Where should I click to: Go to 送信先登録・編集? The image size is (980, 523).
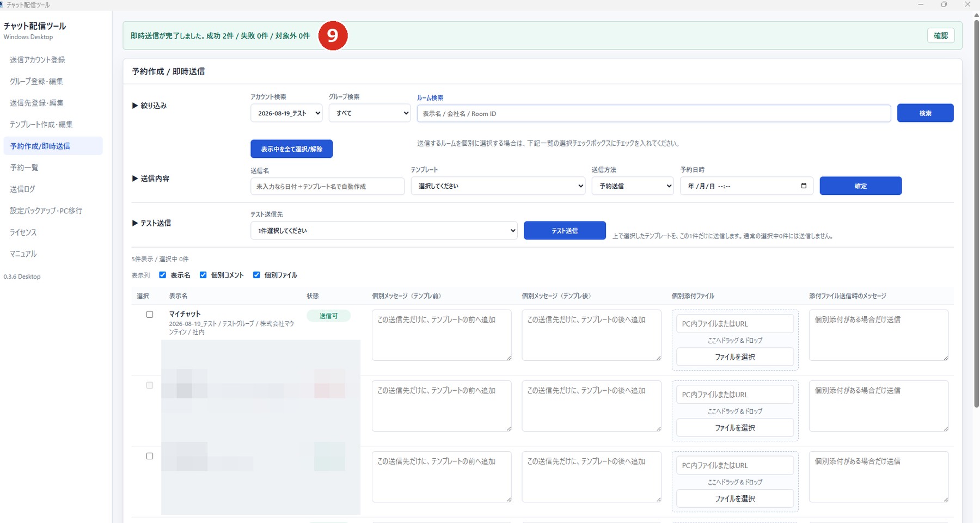coord(36,103)
